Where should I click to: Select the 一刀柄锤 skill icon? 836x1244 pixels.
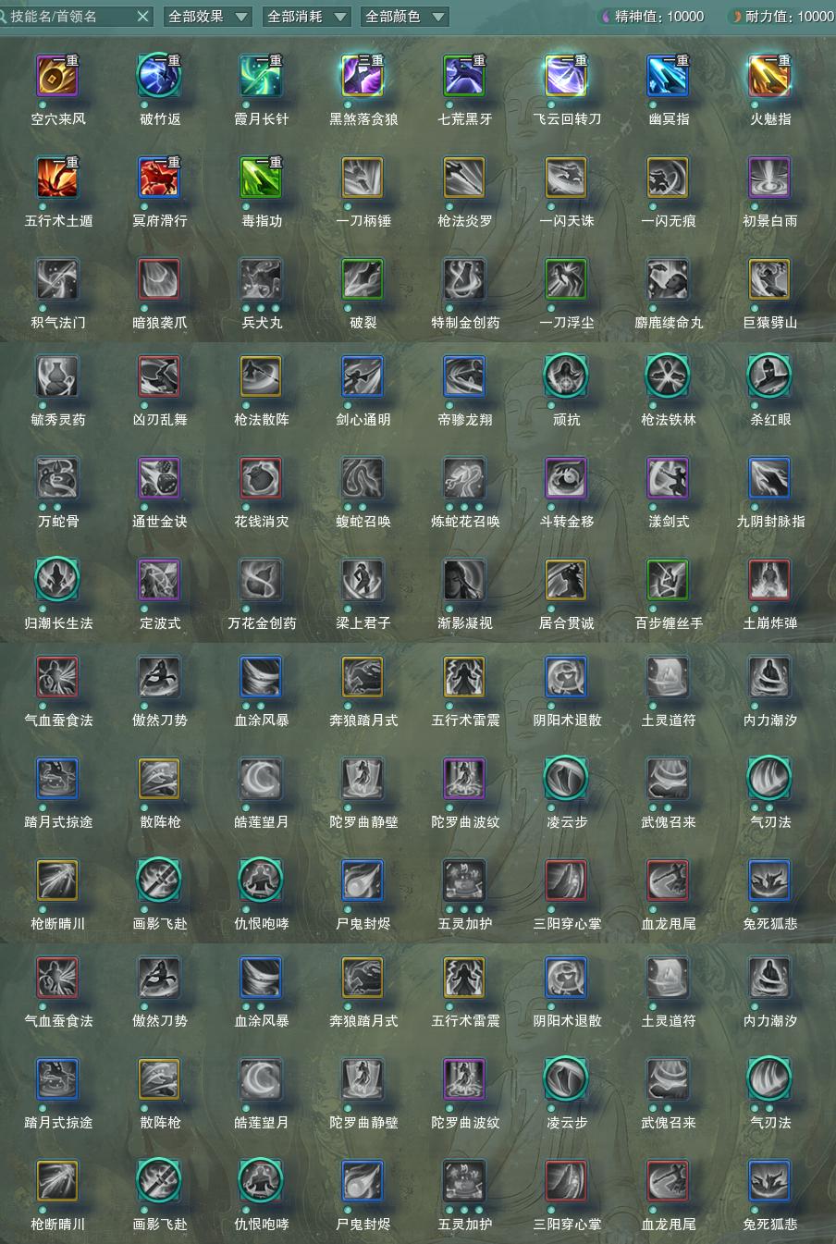coord(363,178)
